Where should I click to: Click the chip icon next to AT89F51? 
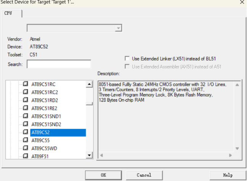pos(26,156)
